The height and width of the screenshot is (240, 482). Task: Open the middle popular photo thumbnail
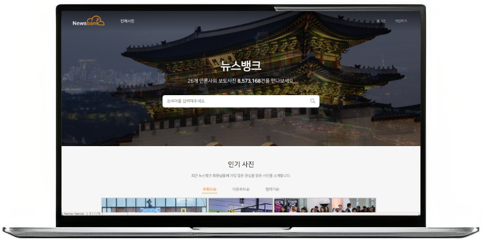point(241,205)
